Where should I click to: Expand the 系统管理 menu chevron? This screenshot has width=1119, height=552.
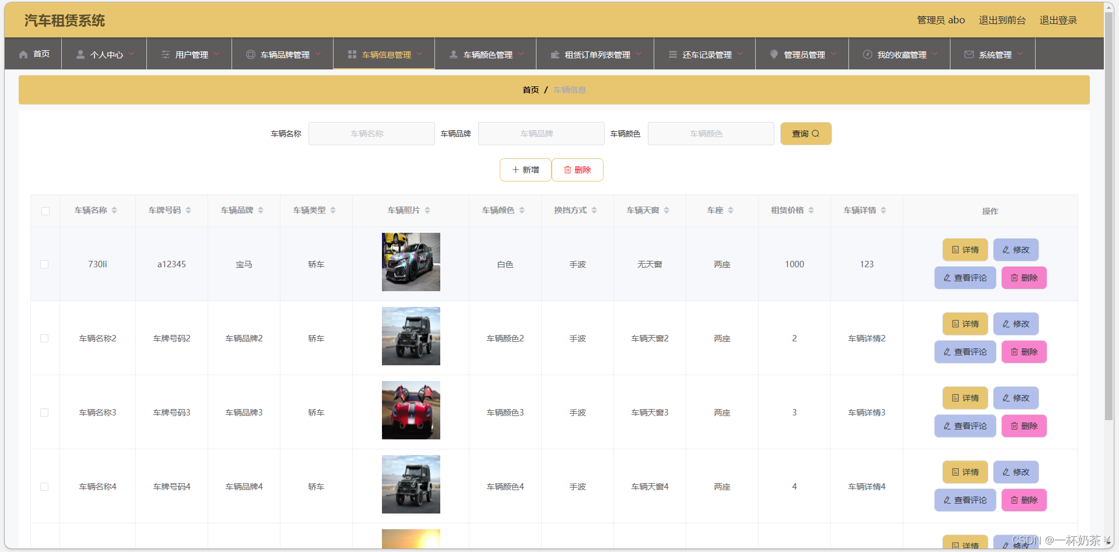1020,54
